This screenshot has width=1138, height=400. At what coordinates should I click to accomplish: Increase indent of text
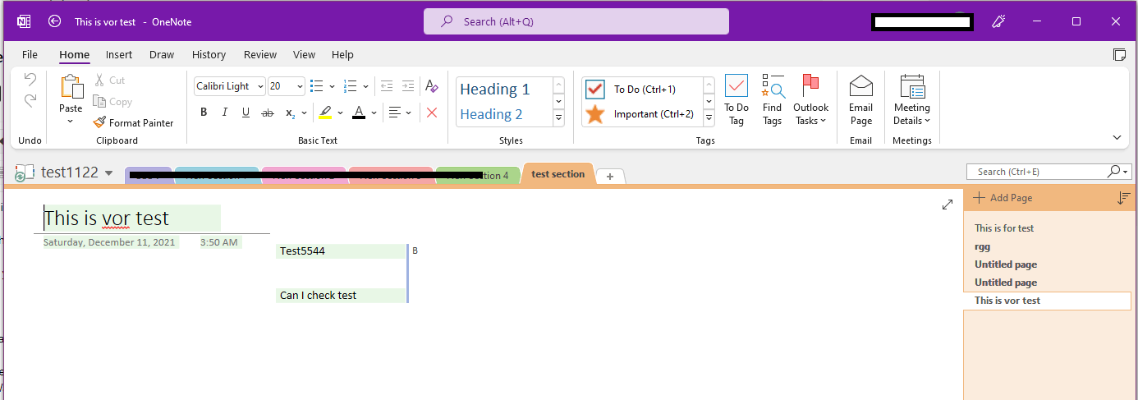point(407,85)
